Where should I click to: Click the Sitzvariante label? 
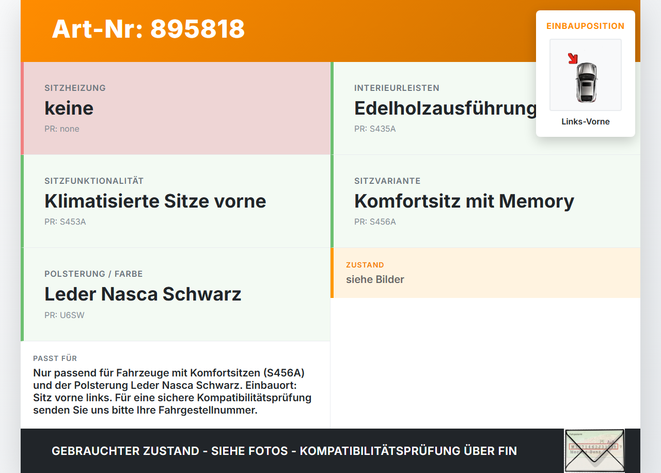coord(387,181)
